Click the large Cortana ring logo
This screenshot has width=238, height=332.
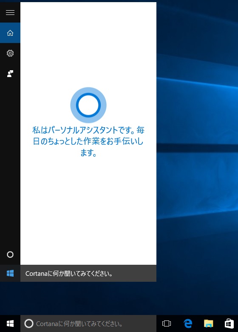[x=88, y=105]
